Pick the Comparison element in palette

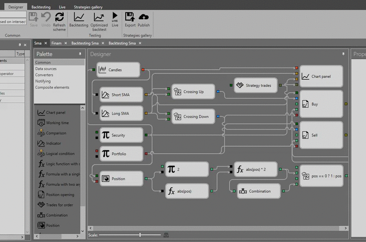(x=56, y=133)
